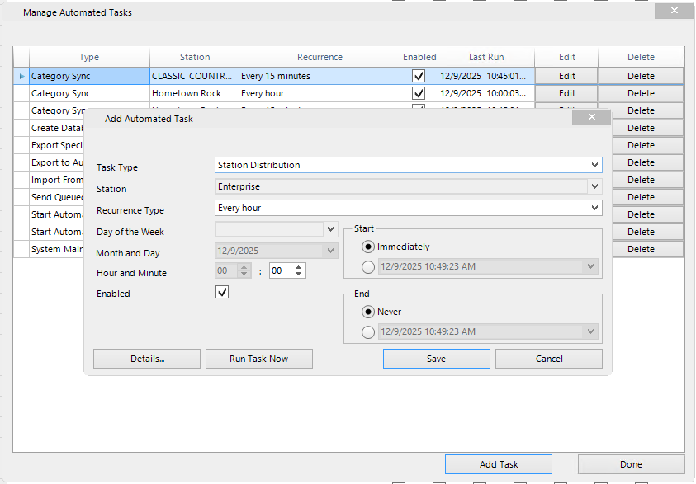Delete the System Maintenance task row
This screenshot has width=696, height=484.
641,249
